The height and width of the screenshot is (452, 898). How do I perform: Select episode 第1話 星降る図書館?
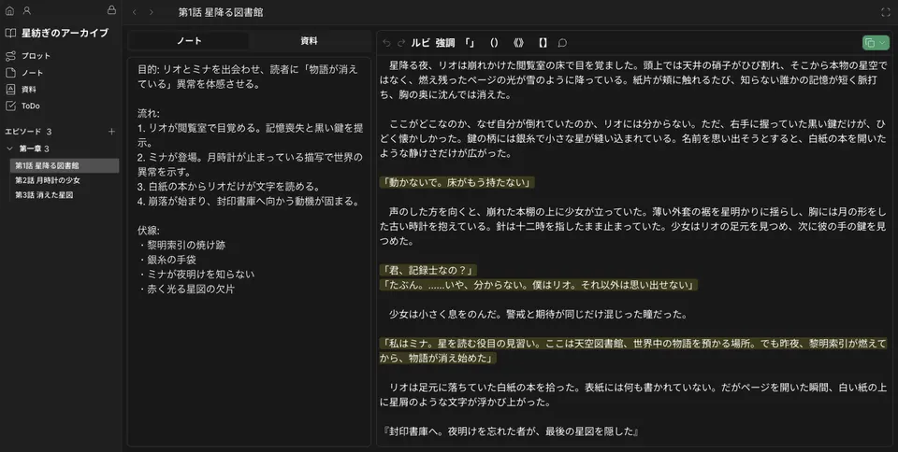65,165
